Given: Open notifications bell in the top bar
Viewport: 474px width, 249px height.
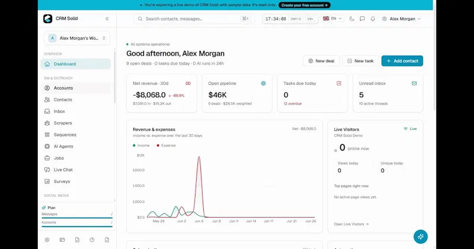Looking at the screenshot, I should click(373, 19).
